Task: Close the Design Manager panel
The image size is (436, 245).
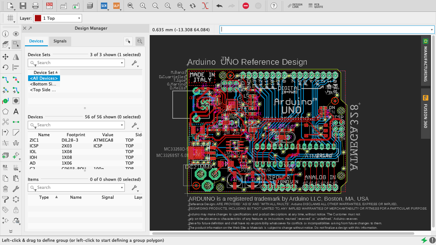Action: coord(25,28)
